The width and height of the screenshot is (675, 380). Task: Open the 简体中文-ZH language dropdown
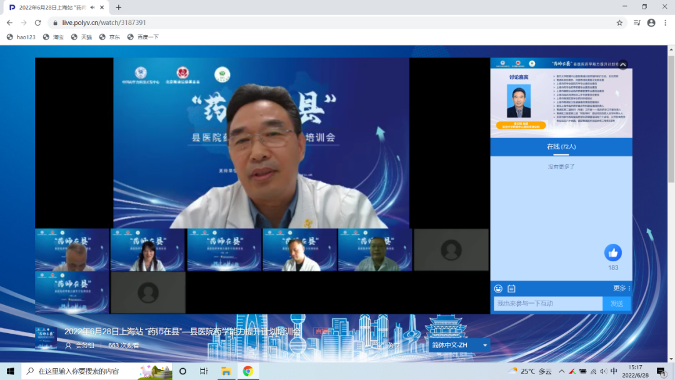[459, 345]
